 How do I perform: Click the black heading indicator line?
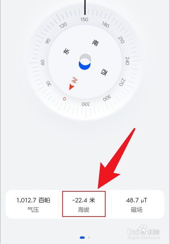[85, 8]
